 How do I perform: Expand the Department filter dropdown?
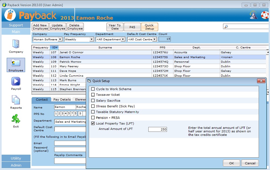(123, 39)
